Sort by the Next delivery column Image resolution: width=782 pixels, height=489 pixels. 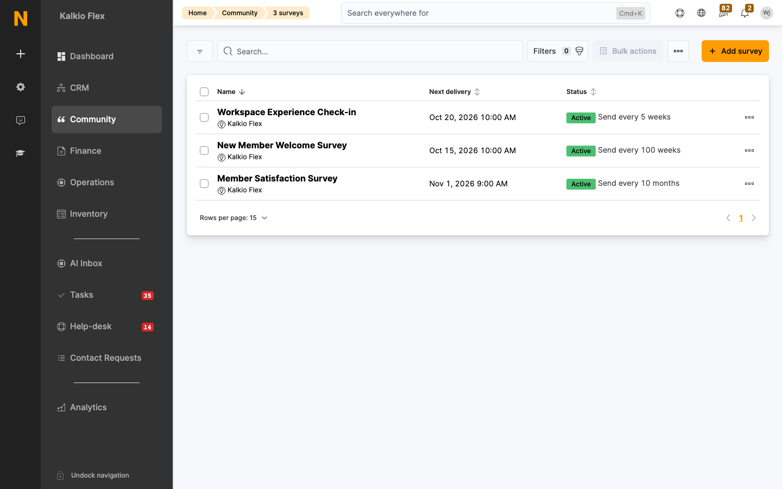[x=455, y=92]
